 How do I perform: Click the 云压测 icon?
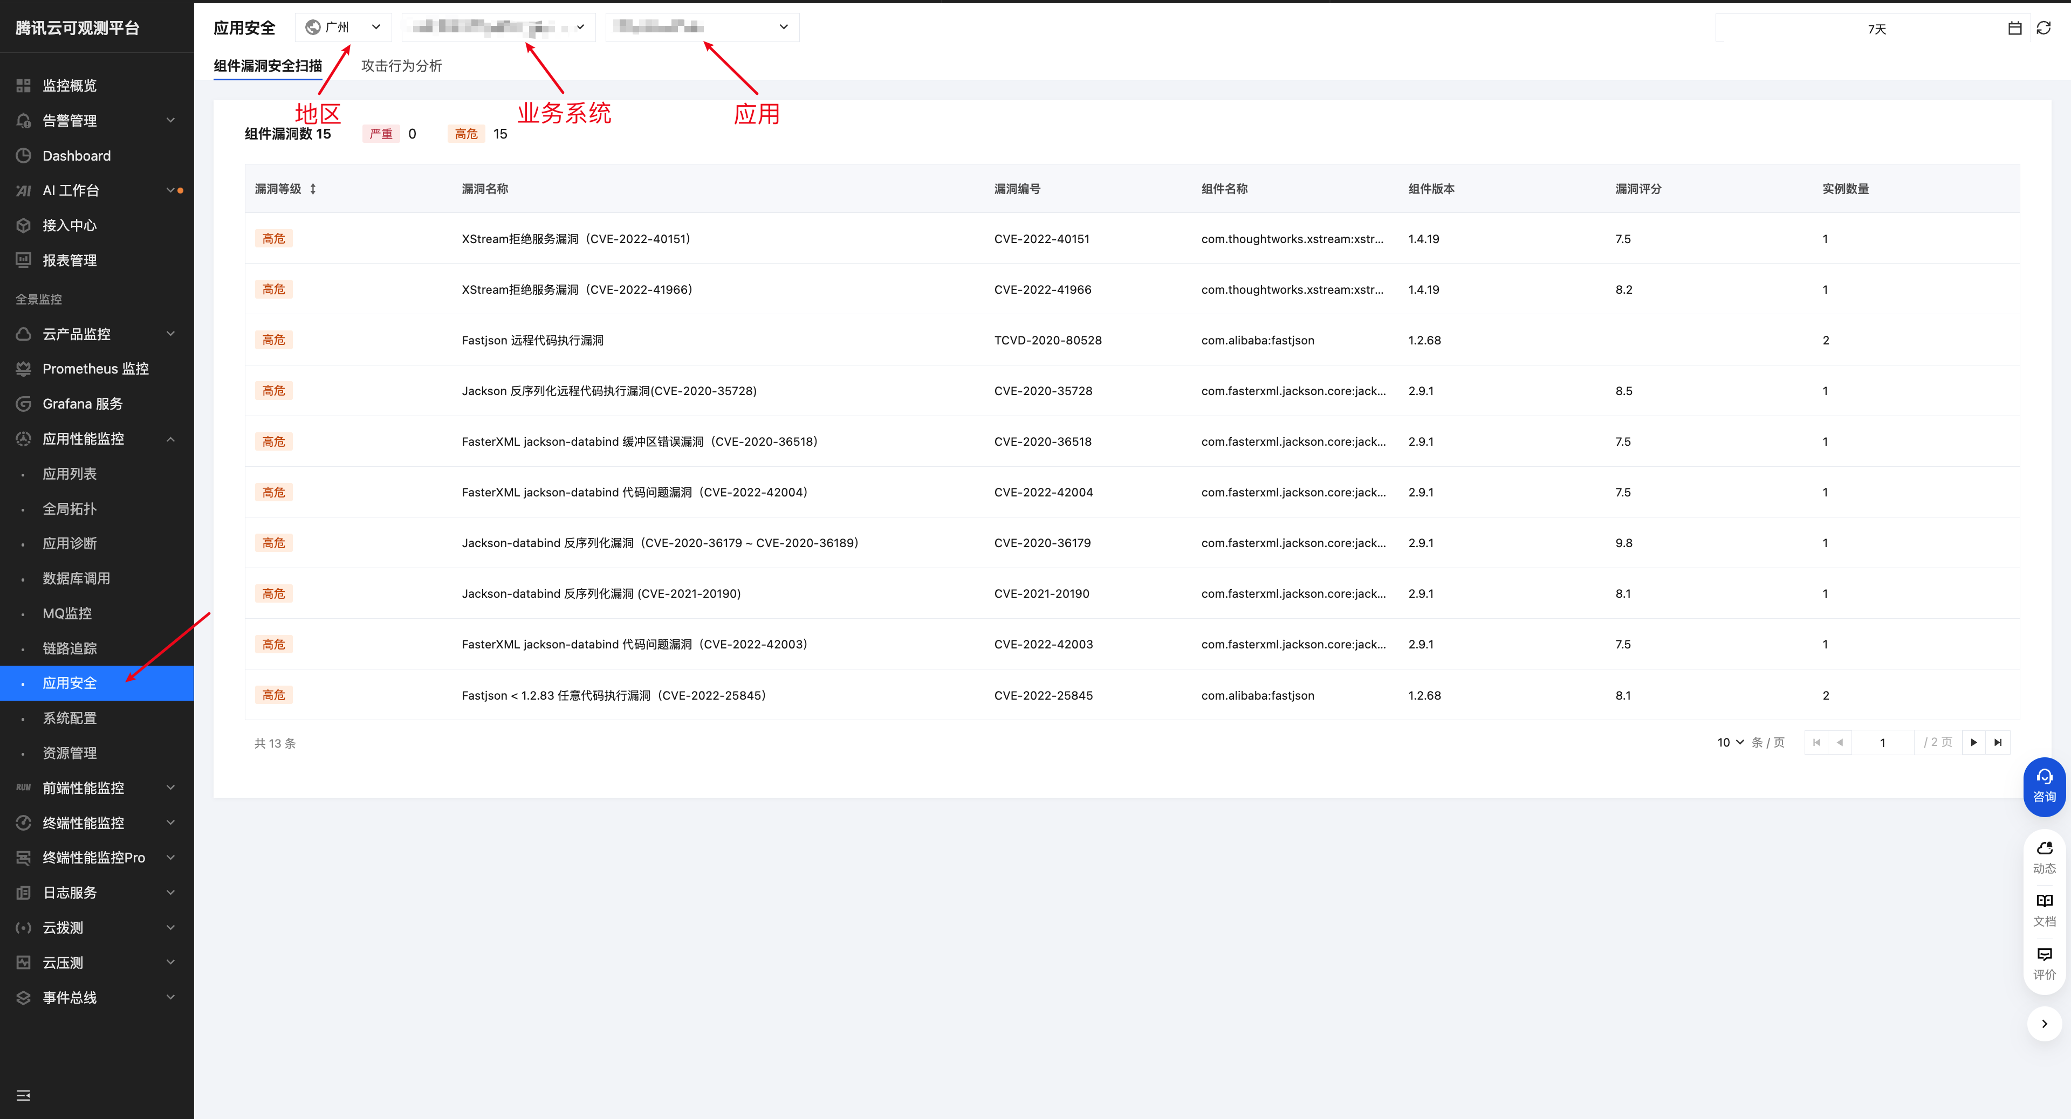[x=23, y=962]
